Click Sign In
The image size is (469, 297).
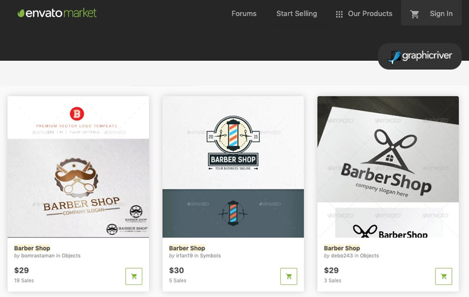441,13
